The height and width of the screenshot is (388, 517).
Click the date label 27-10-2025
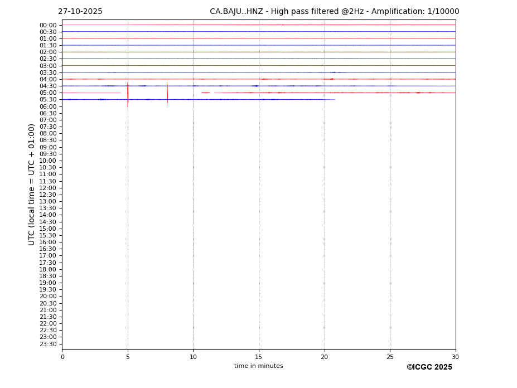[80, 12]
